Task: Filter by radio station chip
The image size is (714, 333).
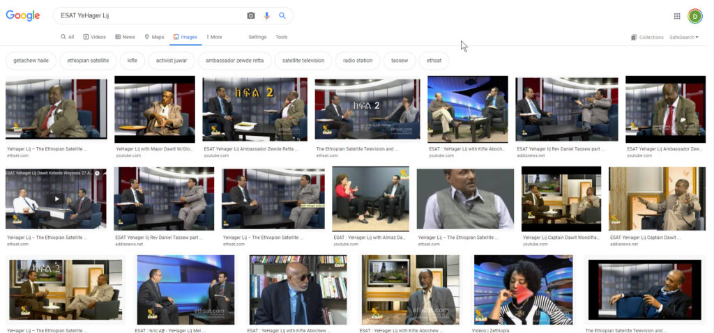Action: [x=358, y=61]
